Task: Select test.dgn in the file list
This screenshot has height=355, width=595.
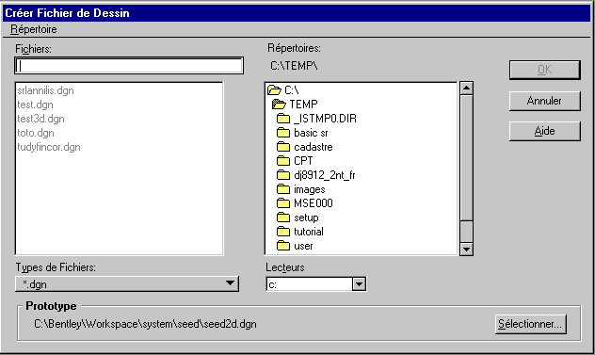Action: [x=35, y=105]
